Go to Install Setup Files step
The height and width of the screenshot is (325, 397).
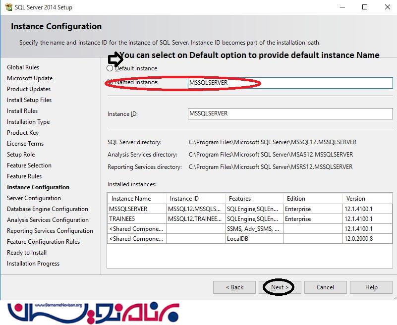[x=29, y=100]
